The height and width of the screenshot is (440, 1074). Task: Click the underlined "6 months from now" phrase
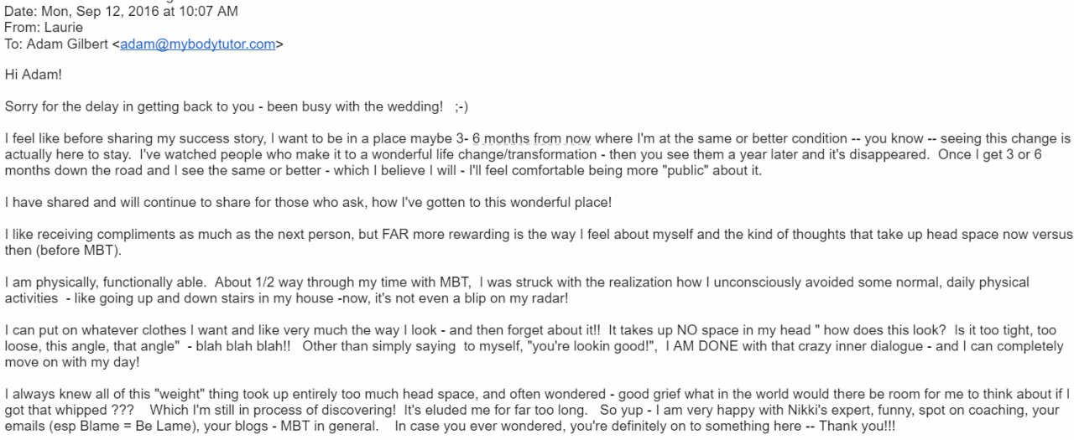pyautogui.click(x=531, y=138)
